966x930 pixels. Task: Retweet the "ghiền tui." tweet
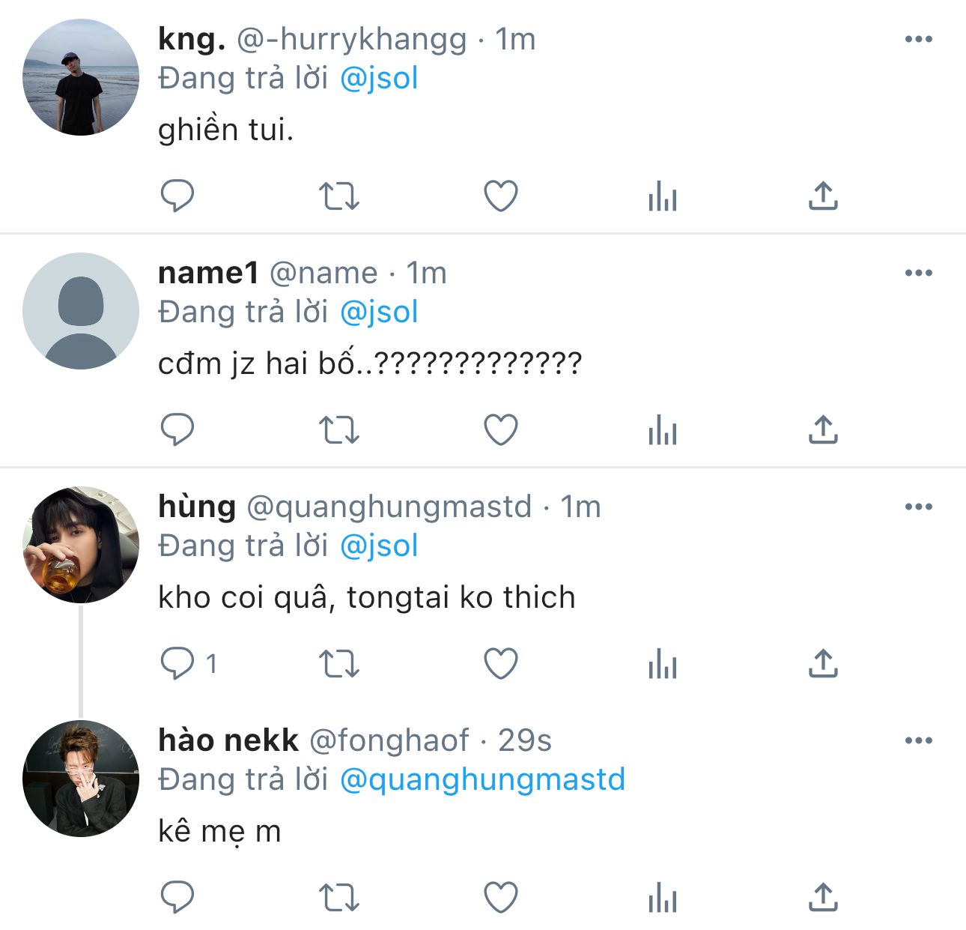point(339,196)
